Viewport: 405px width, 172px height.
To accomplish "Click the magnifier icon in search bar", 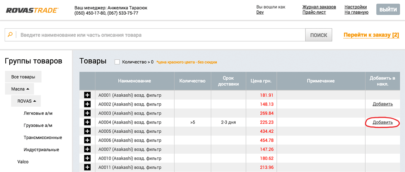I will point(10,35).
